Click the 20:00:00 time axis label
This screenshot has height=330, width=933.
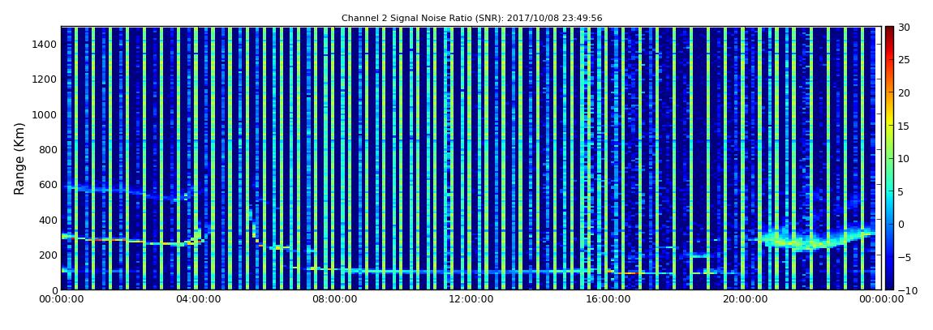pos(745,299)
